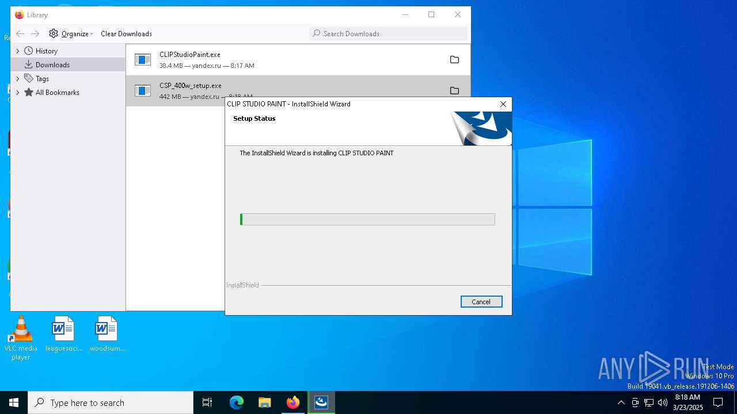
Task: Click the Firefox icon in Library title bar
Action: pyautogui.click(x=20, y=15)
